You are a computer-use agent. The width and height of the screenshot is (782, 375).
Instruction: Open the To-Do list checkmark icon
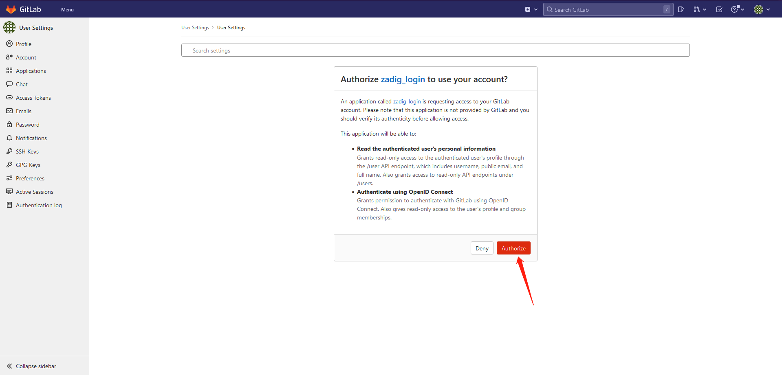click(719, 9)
